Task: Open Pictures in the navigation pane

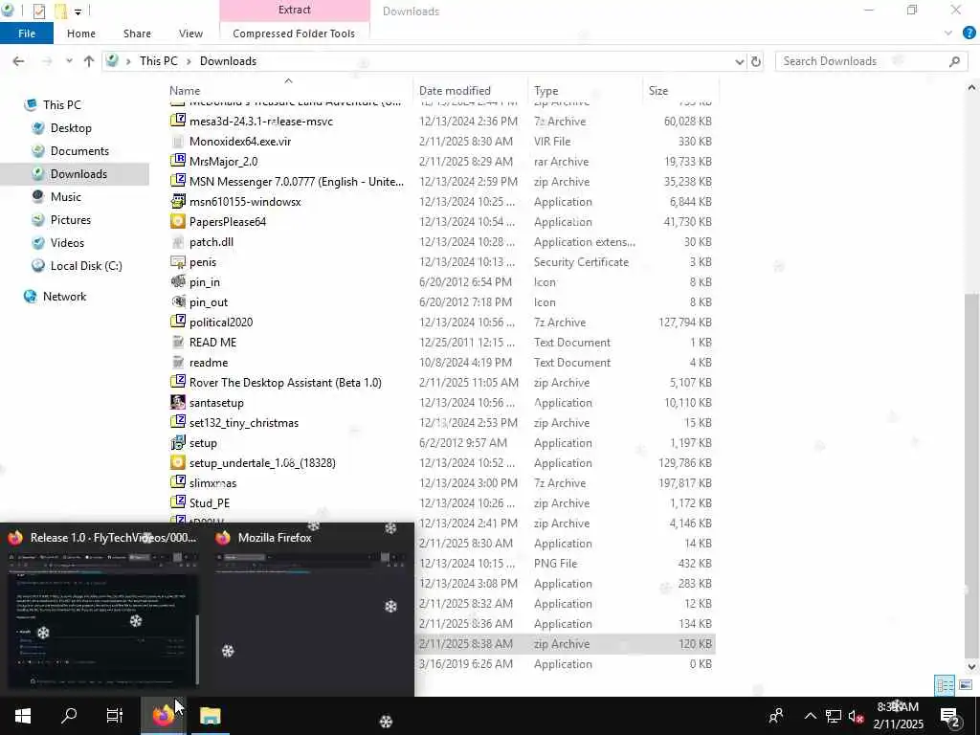Action: (x=70, y=220)
